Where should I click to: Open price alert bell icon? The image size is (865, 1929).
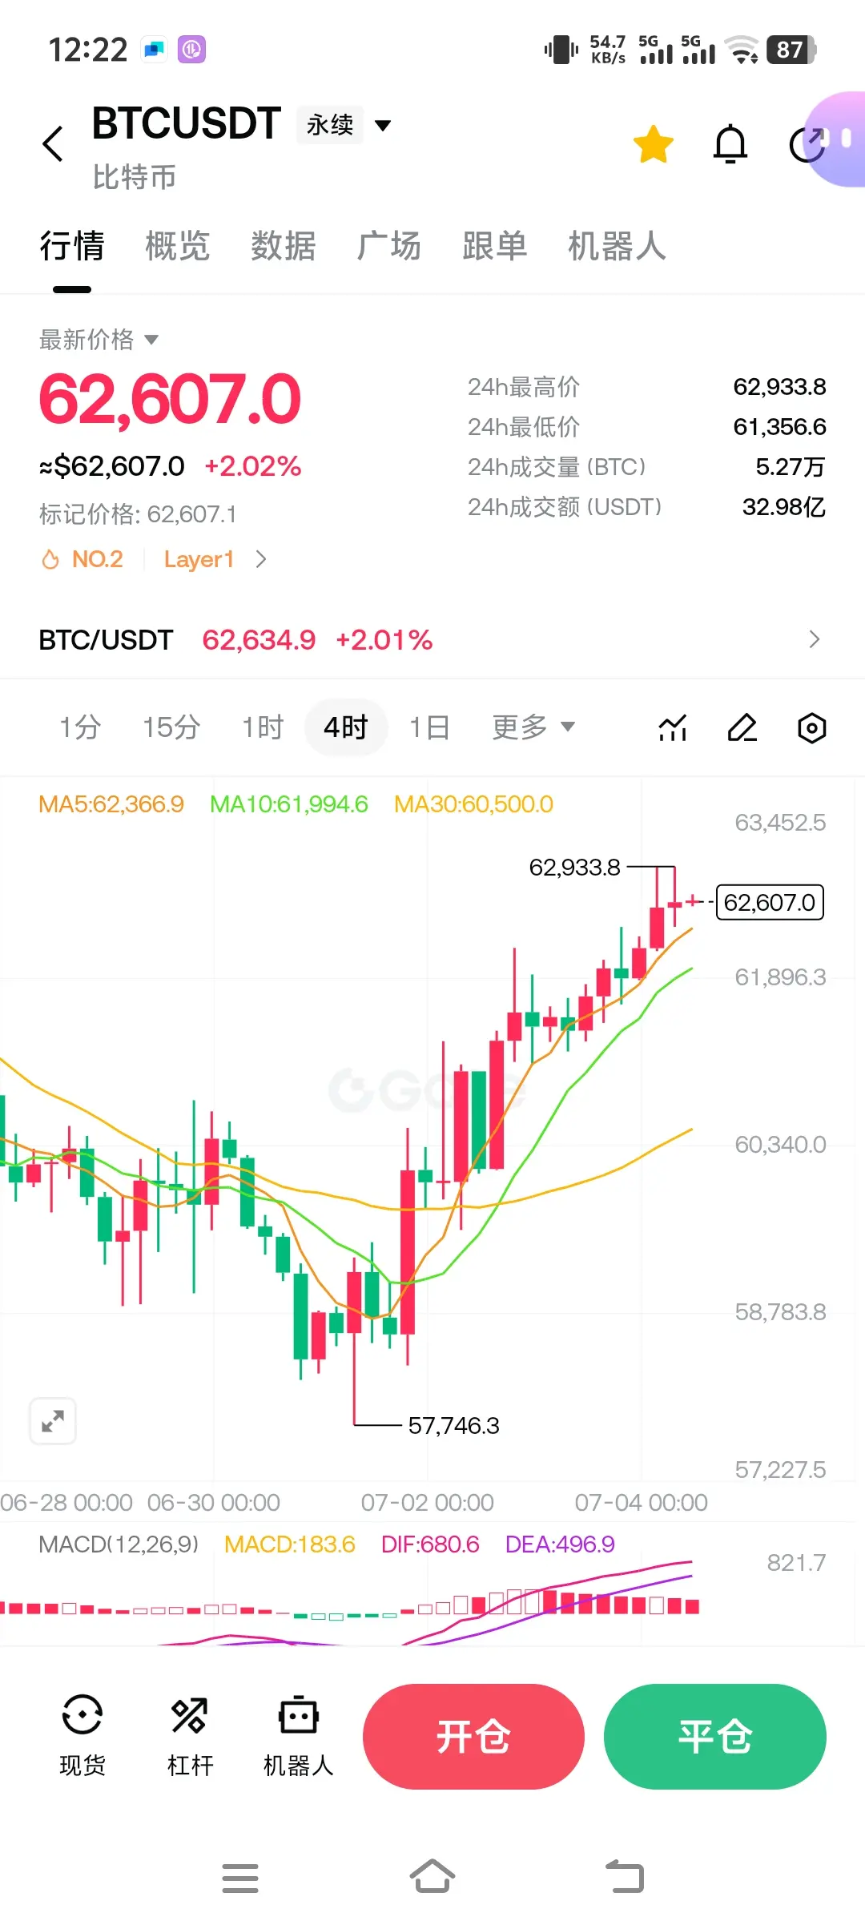pyautogui.click(x=730, y=144)
